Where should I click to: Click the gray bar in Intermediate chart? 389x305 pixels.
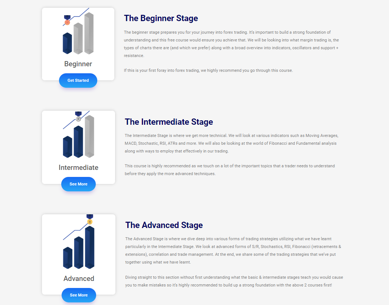point(89,136)
